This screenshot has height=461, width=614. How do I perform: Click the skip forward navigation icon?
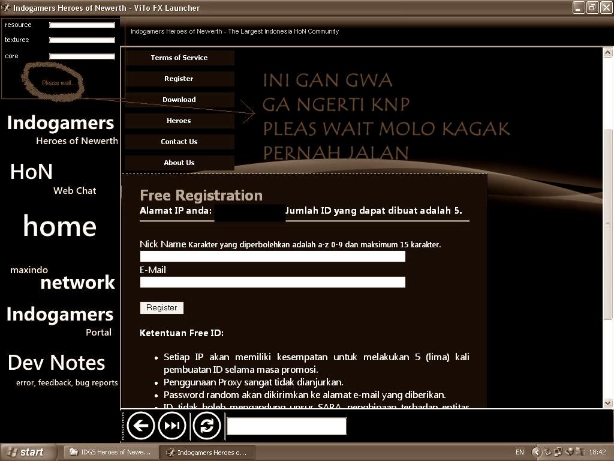tap(172, 426)
